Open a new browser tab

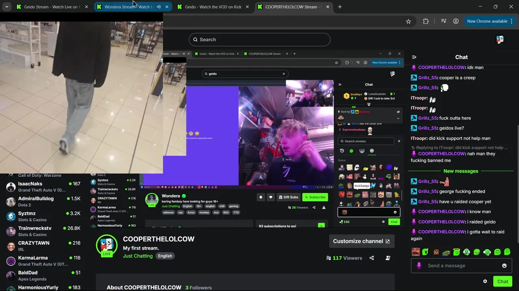click(340, 7)
